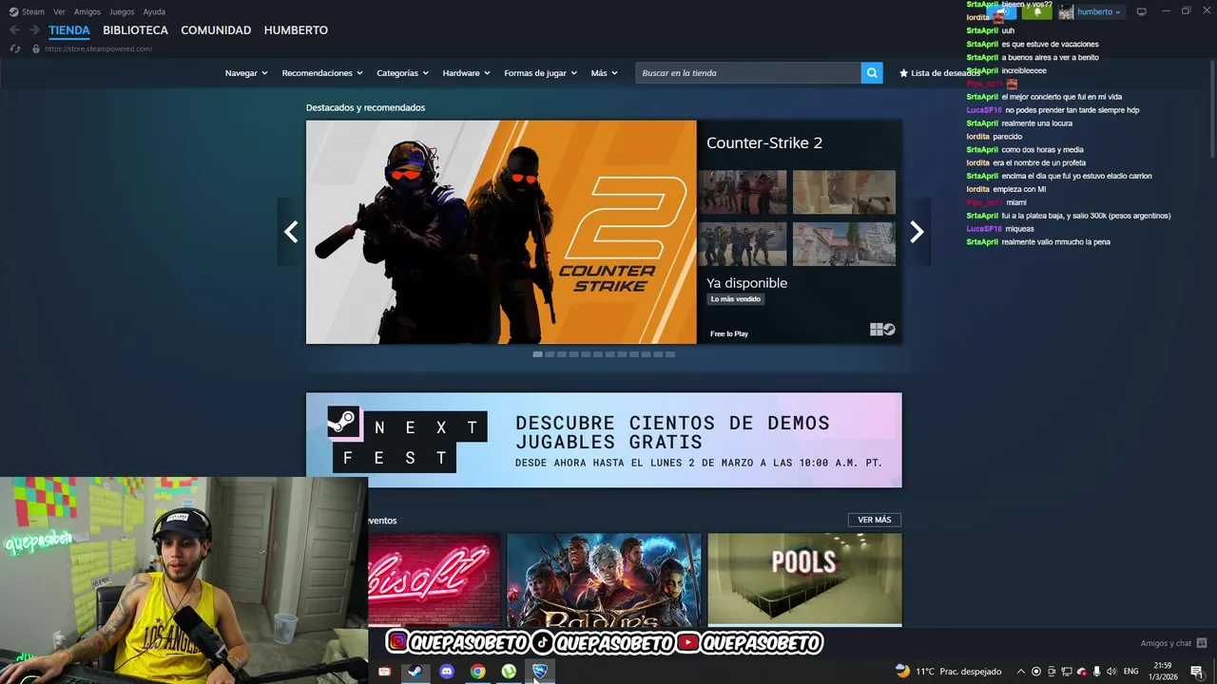Expand the Recomendaciones dropdown
The image size is (1217, 684).
(322, 73)
